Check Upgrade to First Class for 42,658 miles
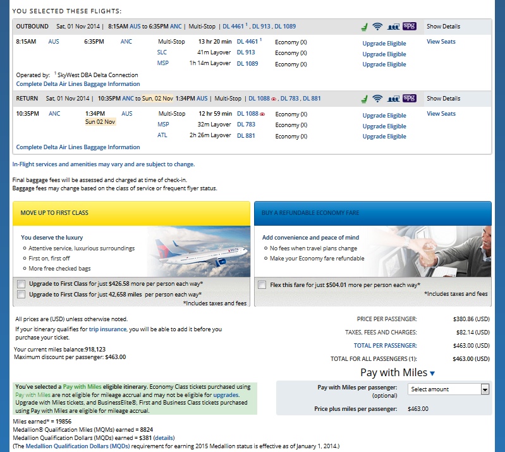 pos(22,294)
